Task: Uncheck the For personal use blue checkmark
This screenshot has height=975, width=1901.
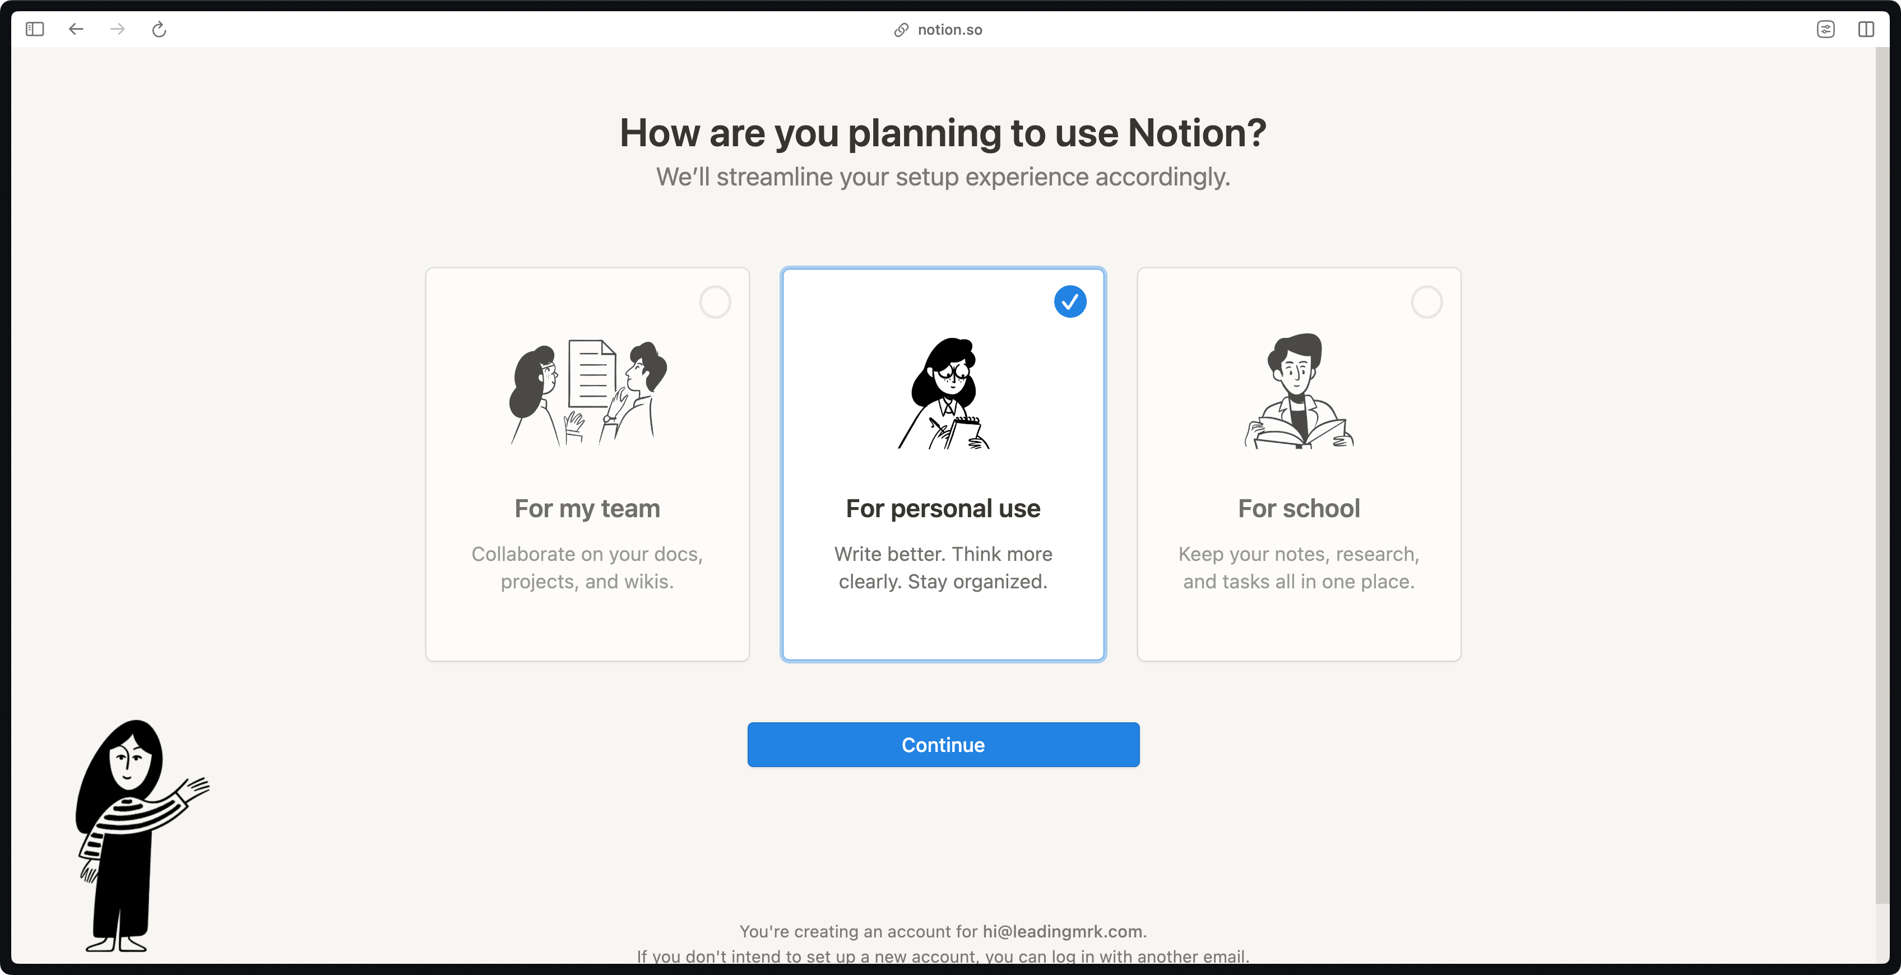Action: 1070,302
